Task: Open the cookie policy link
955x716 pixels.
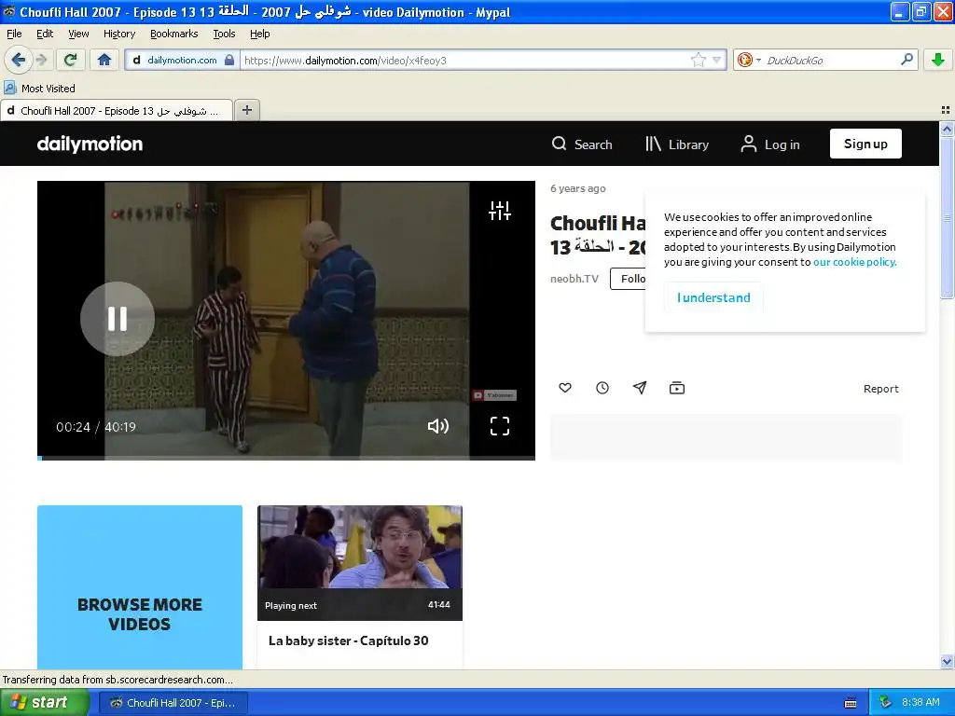Action: click(854, 262)
